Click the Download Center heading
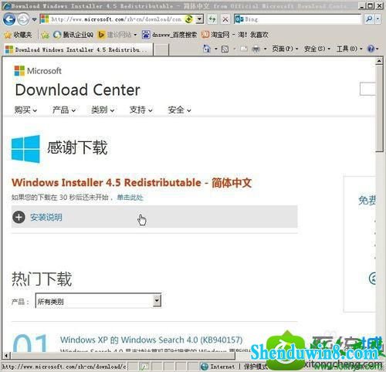Screen dimensions: 386x372 coord(78,90)
